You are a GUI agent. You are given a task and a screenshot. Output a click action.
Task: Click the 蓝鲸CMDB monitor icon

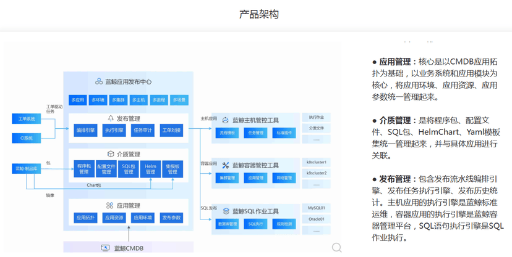click(105, 248)
